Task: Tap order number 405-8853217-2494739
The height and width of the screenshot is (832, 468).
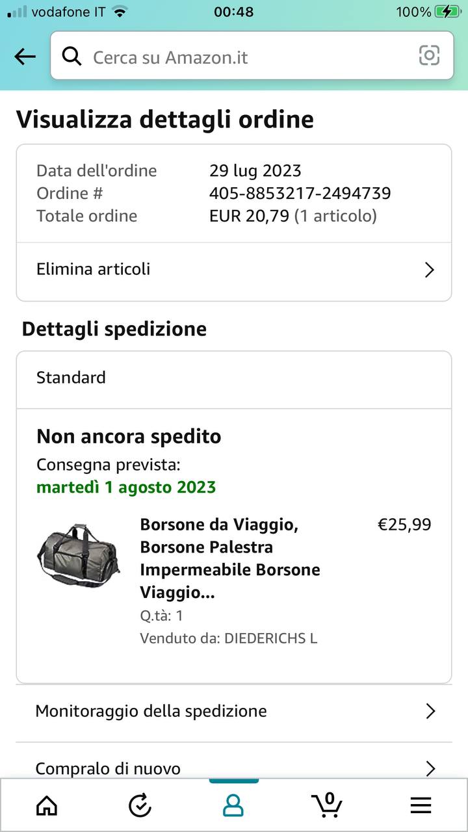Action: tap(300, 193)
